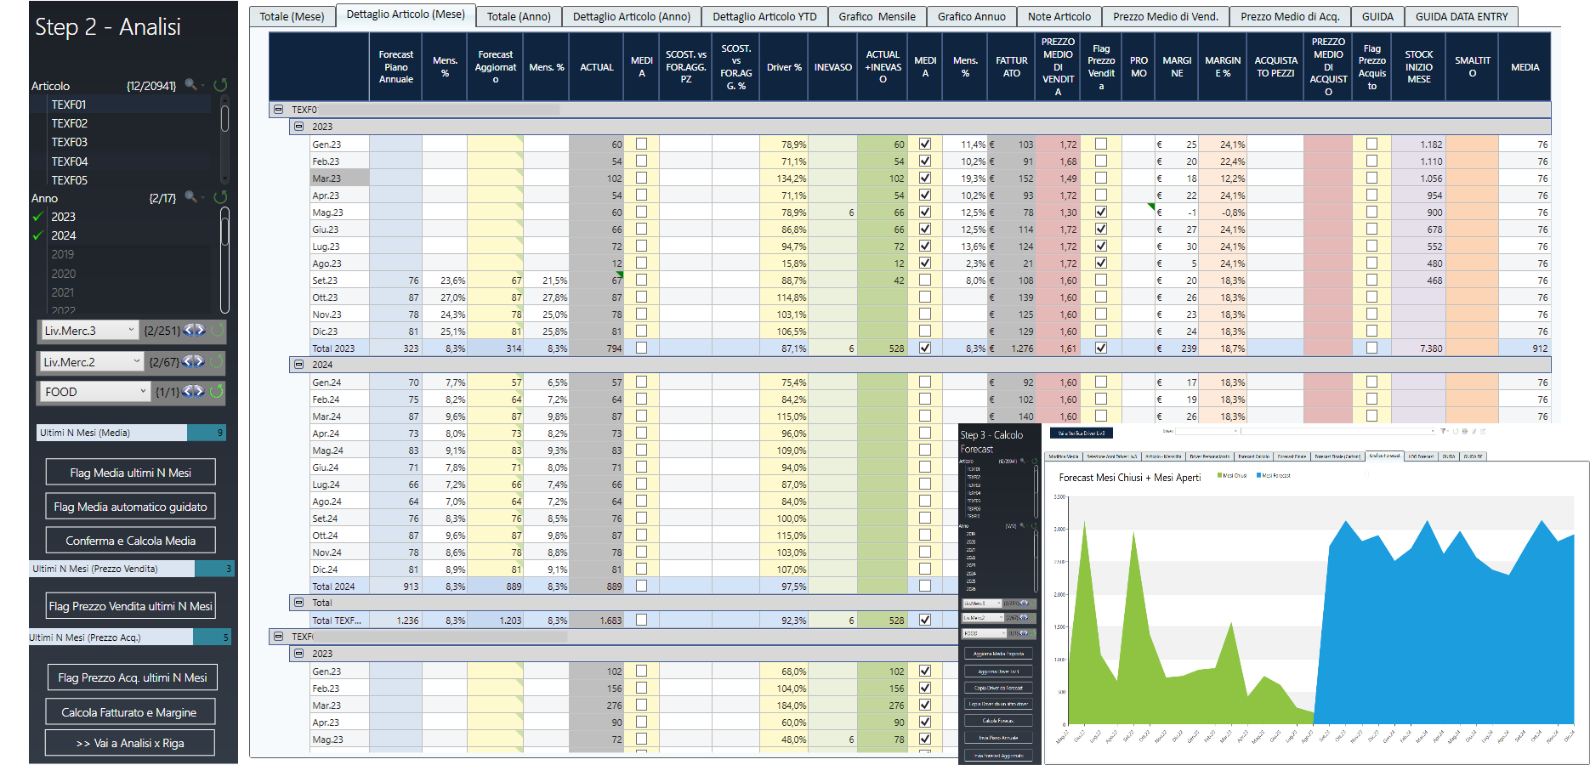Switch to Totale (Mese) tab

tap(292, 16)
